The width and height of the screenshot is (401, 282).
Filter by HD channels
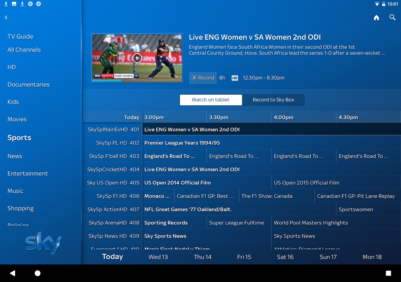pyautogui.click(x=12, y=67)
